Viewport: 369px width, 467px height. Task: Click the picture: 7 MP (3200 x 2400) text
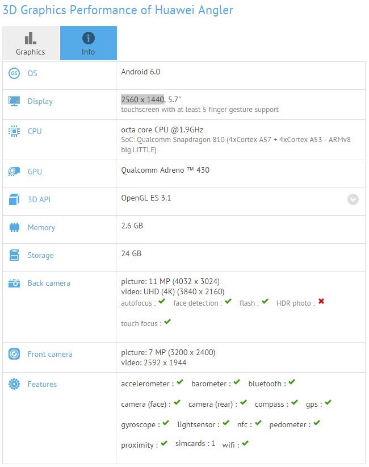(x=168, y=352)
